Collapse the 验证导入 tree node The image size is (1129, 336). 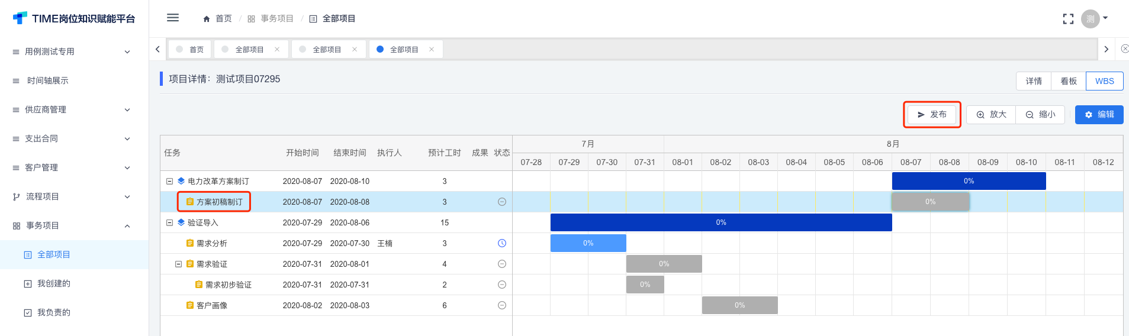[170, 222]
